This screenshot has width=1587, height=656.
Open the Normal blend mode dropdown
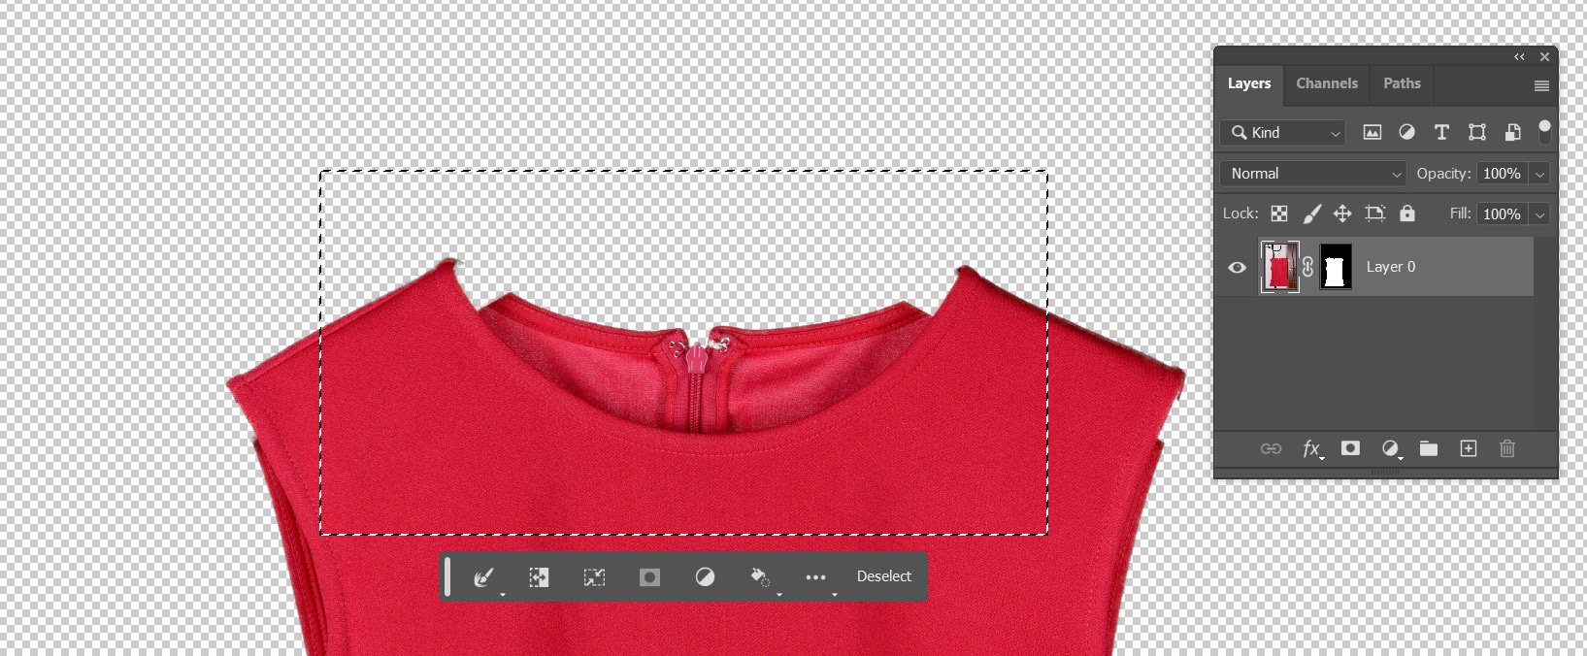click(x=1313, y=174)
